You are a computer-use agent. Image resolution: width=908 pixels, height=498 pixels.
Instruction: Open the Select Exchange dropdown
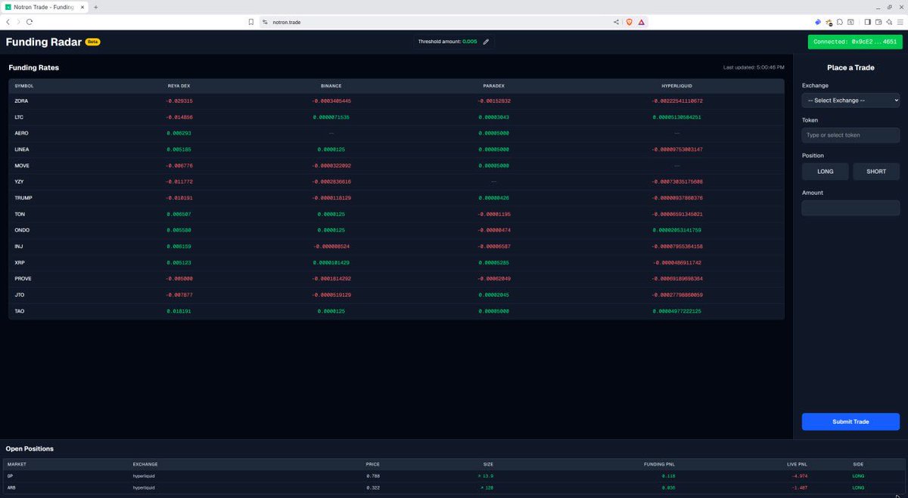[x=850, y=100]
